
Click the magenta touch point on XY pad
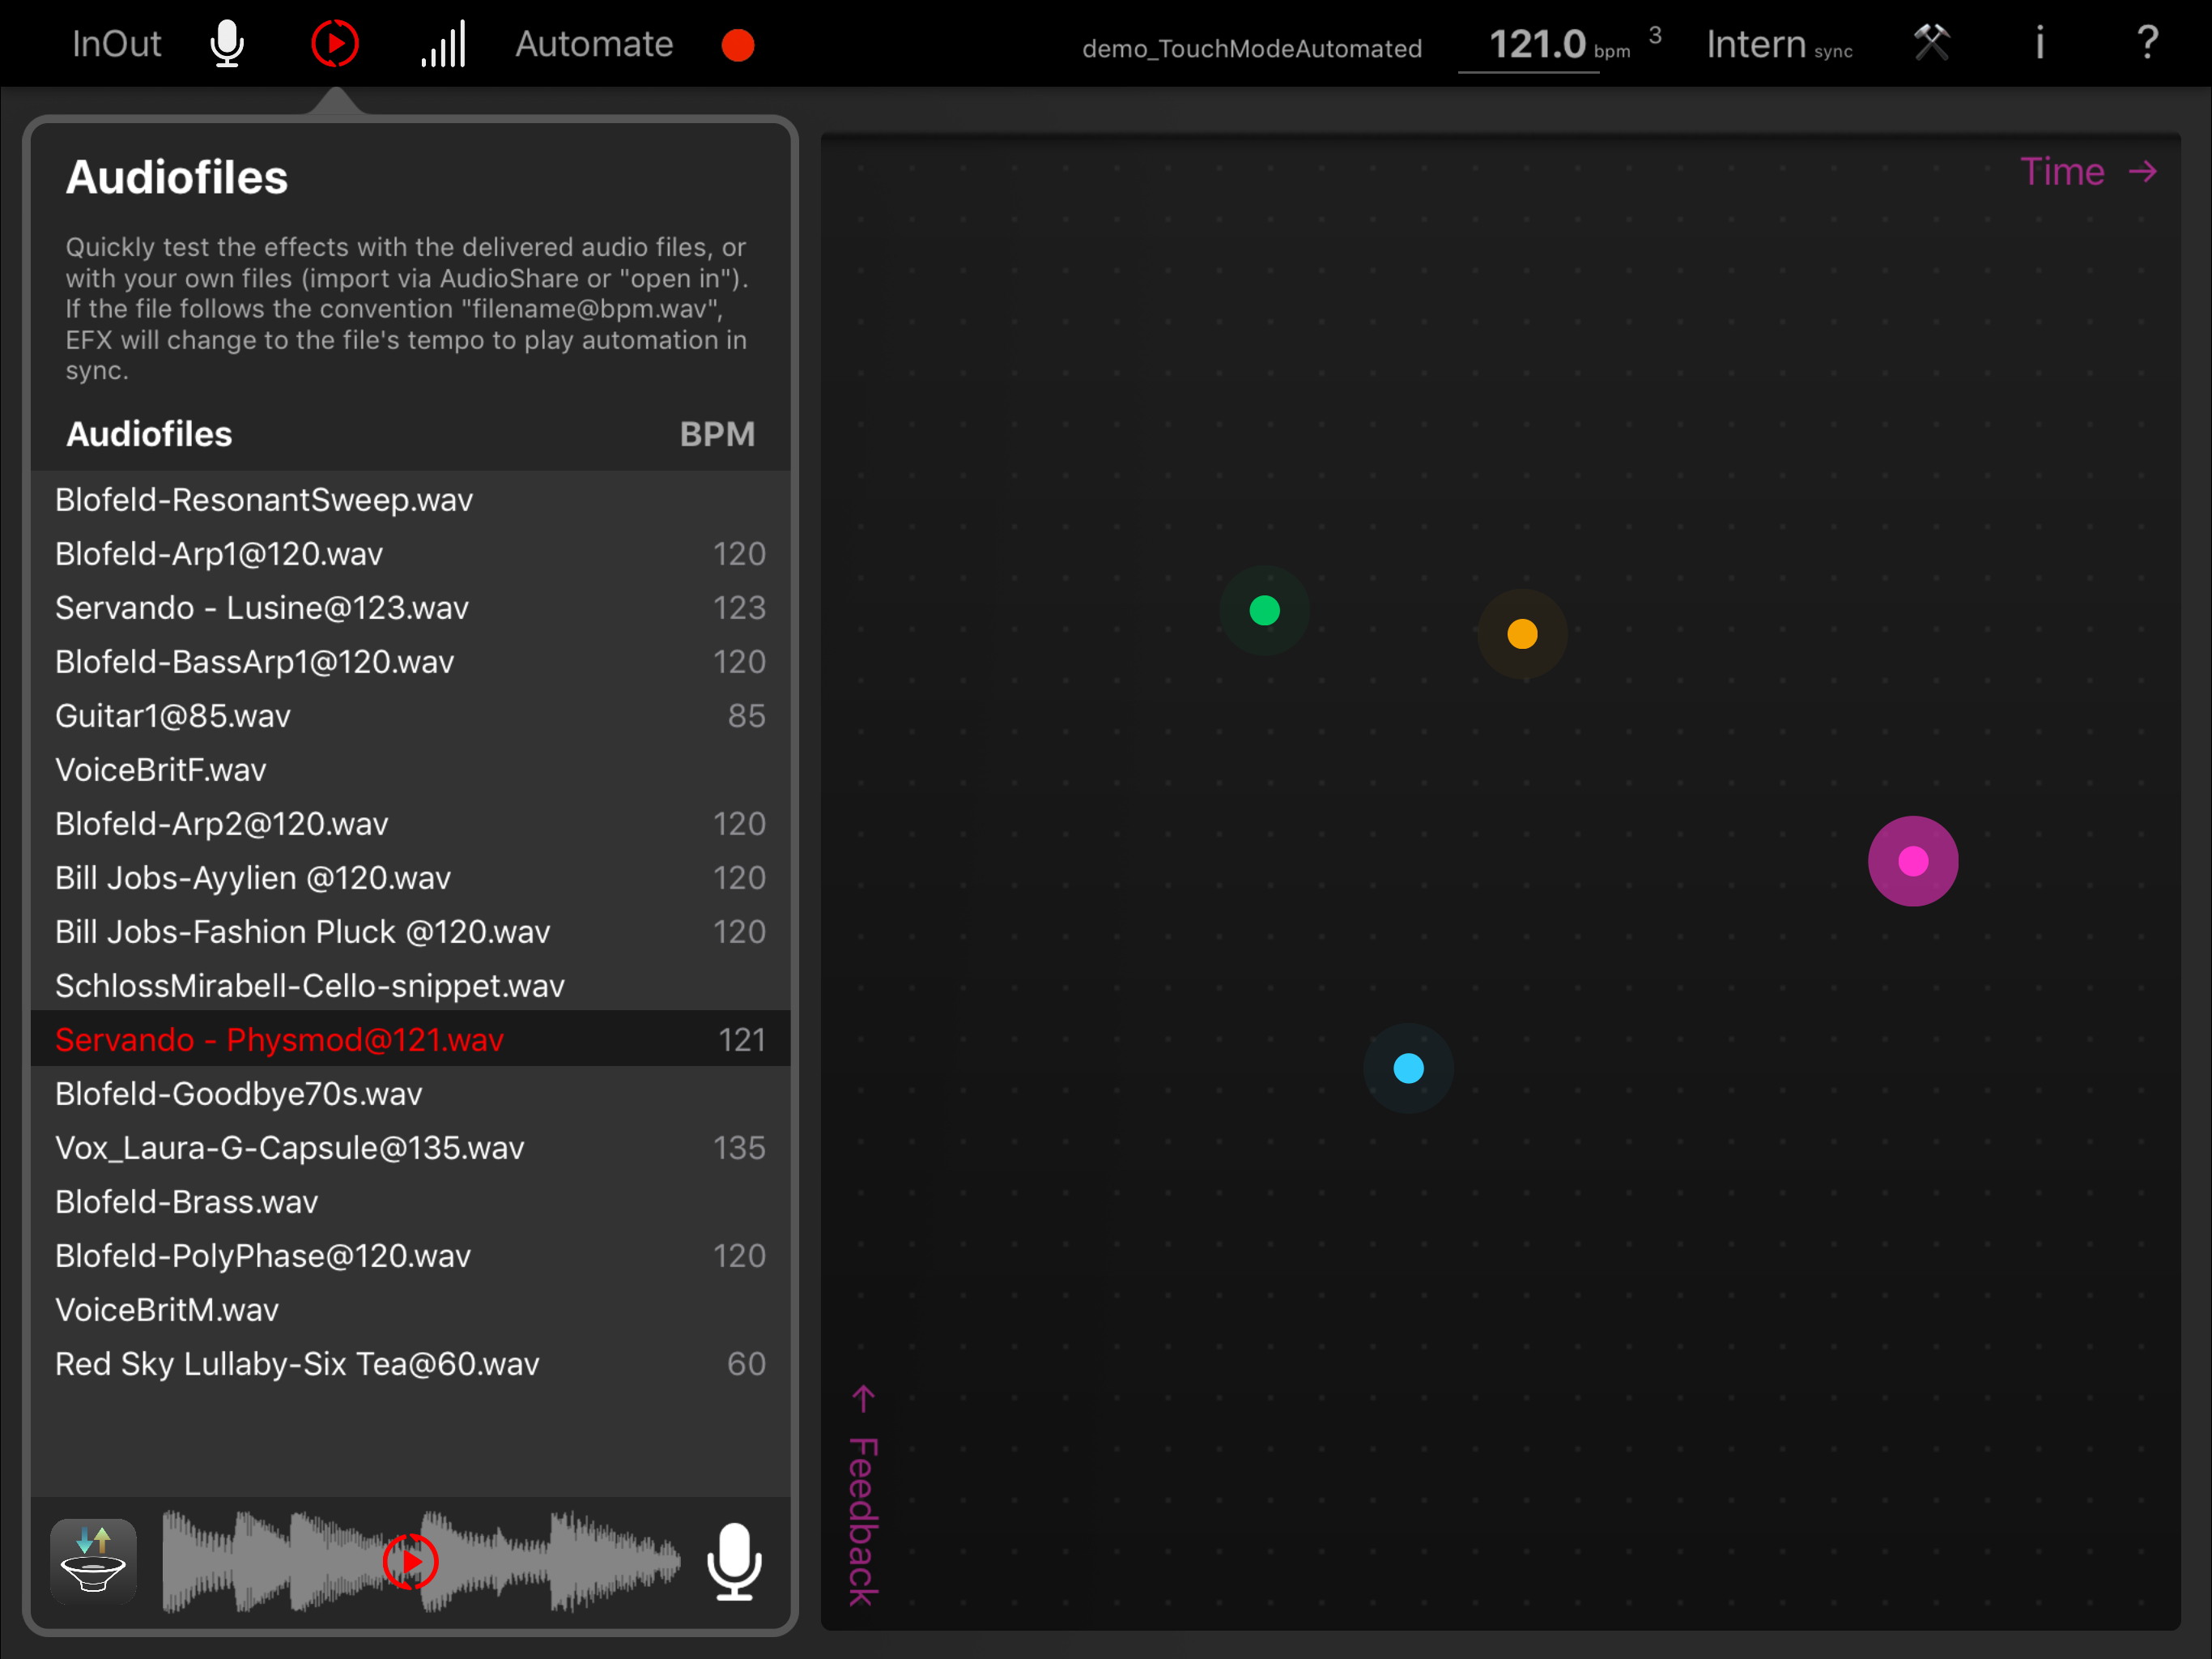tap(1912, 862)
